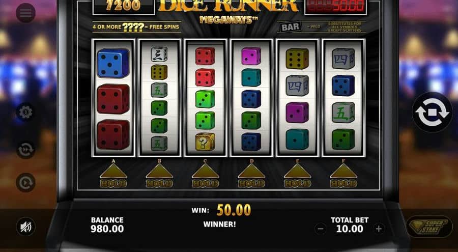Select the large blue five die
458x252 pixels.
(113, 63)
